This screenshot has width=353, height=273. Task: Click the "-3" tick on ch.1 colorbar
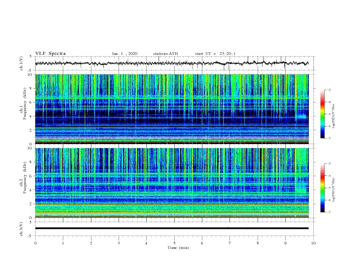[328, 90]
